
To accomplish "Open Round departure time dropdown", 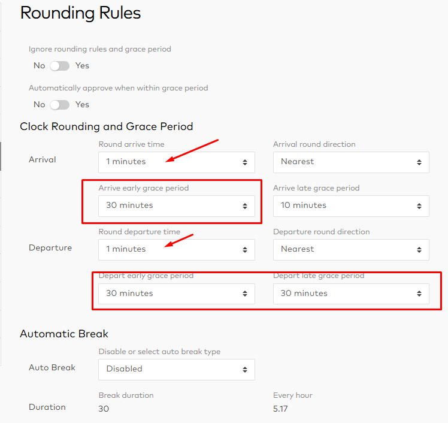I will [177, 249].
